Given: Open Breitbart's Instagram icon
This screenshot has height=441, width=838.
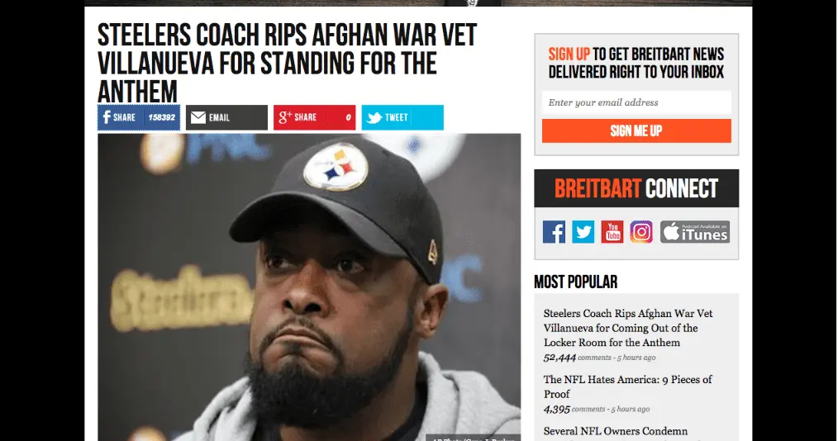Looking at the screenshot, I should tap(641, 232).
